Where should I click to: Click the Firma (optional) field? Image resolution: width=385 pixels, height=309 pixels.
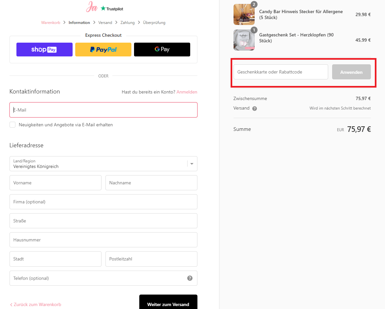[x=103, y=202]
